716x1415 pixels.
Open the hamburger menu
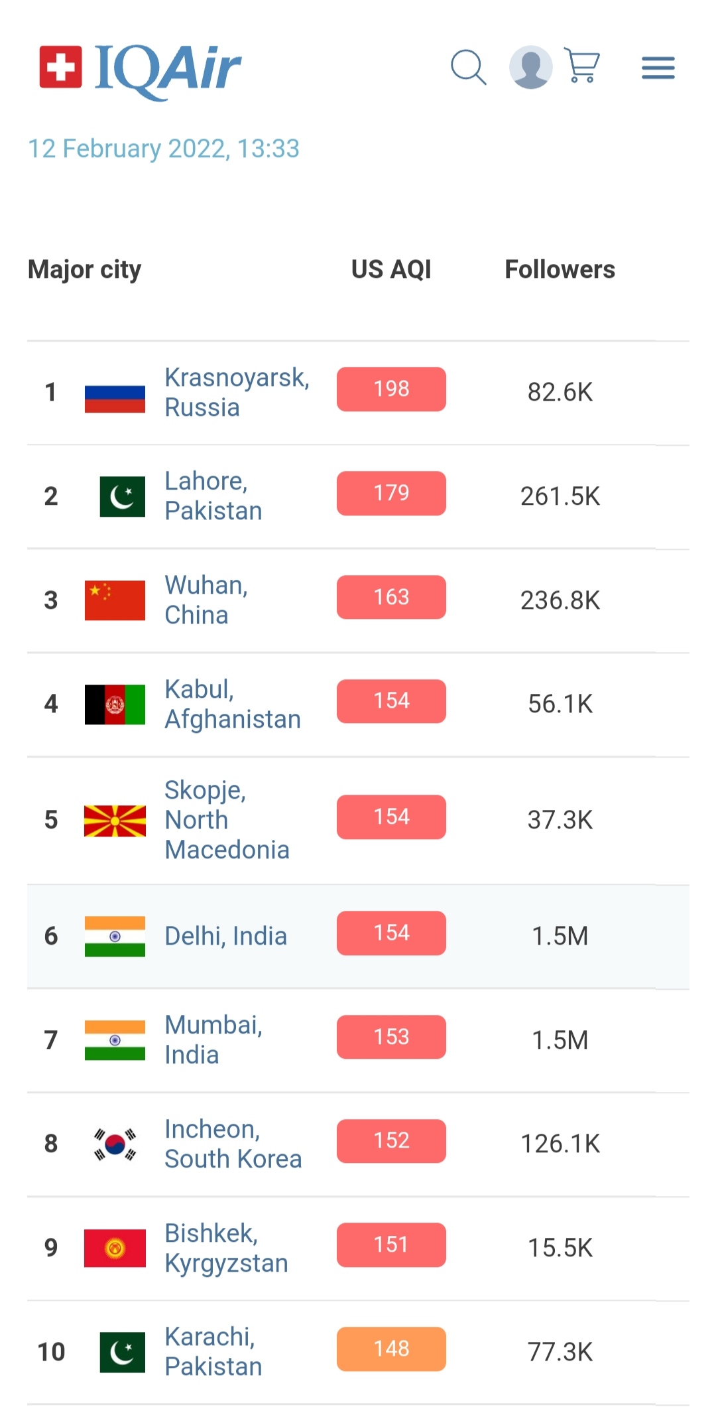pyautogui.click(x=658, y=68)
